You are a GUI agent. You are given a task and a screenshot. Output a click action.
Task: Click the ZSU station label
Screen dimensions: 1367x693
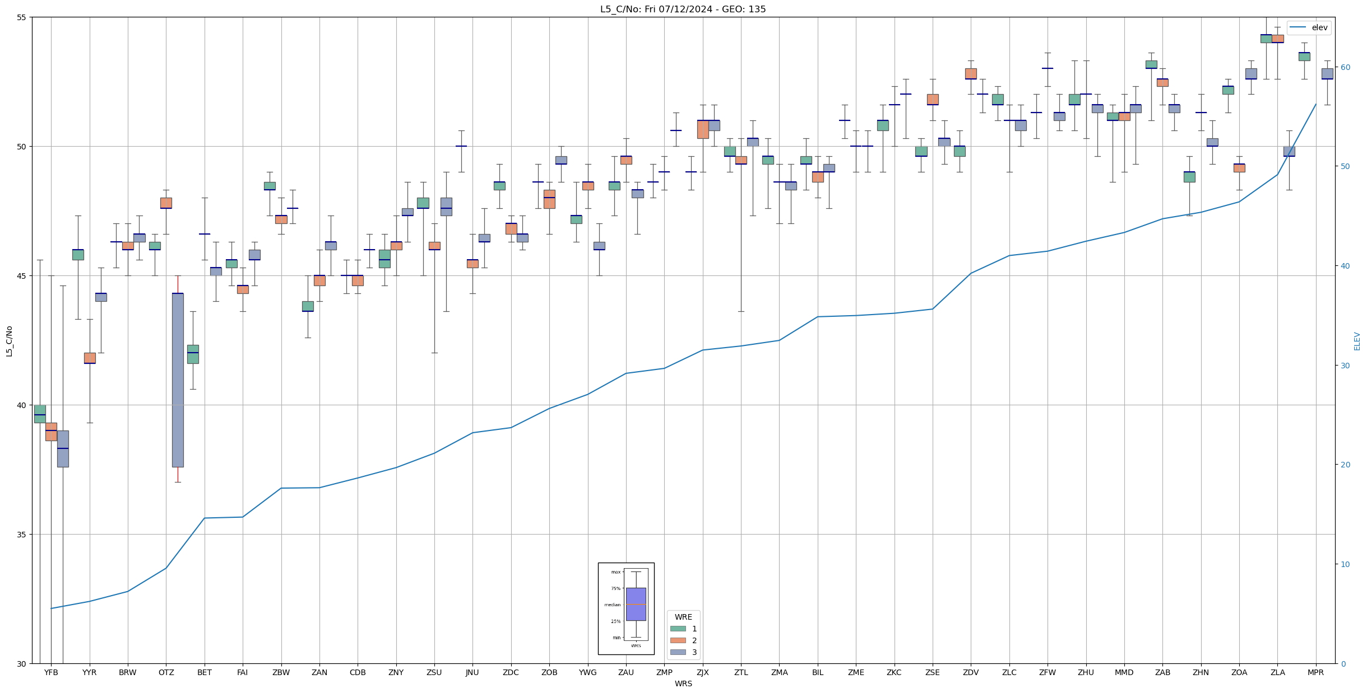tap(434, 672)
